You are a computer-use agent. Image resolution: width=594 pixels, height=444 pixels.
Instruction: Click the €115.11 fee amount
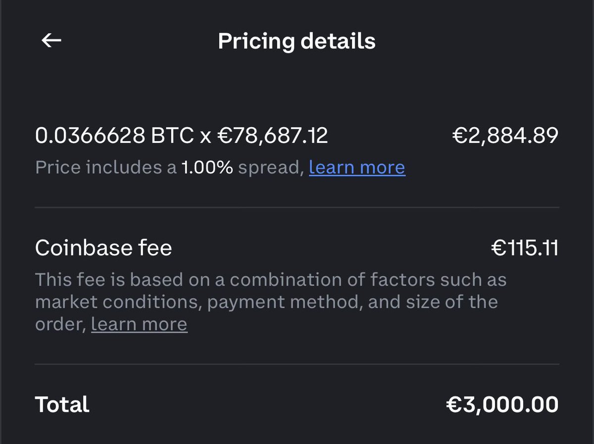click(x=524, y=247)
